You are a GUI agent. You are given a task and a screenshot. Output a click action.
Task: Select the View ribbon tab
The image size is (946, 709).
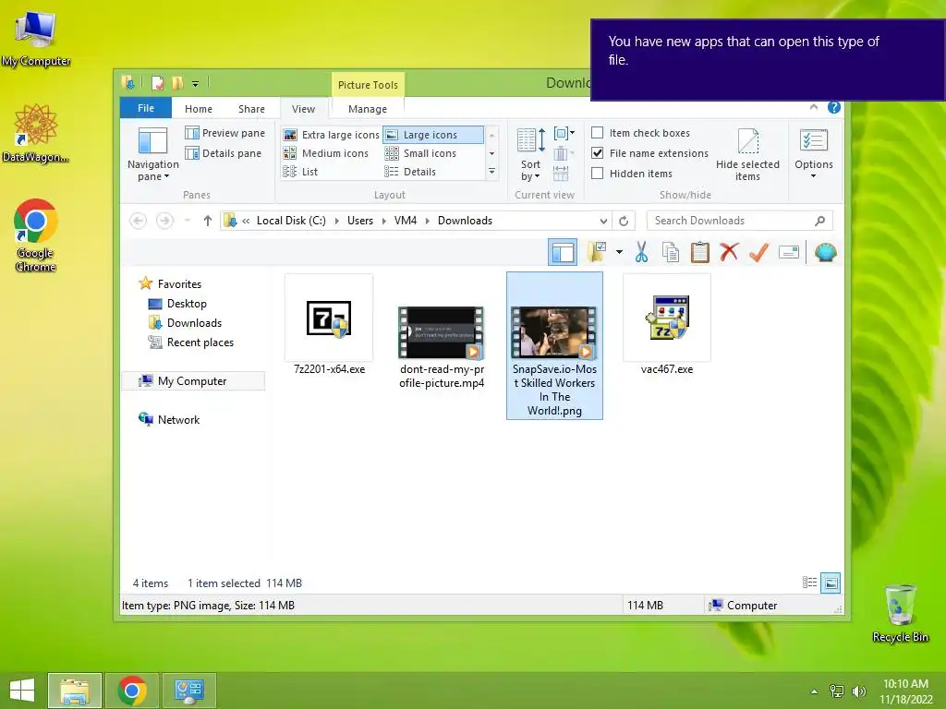click(303, 109)
